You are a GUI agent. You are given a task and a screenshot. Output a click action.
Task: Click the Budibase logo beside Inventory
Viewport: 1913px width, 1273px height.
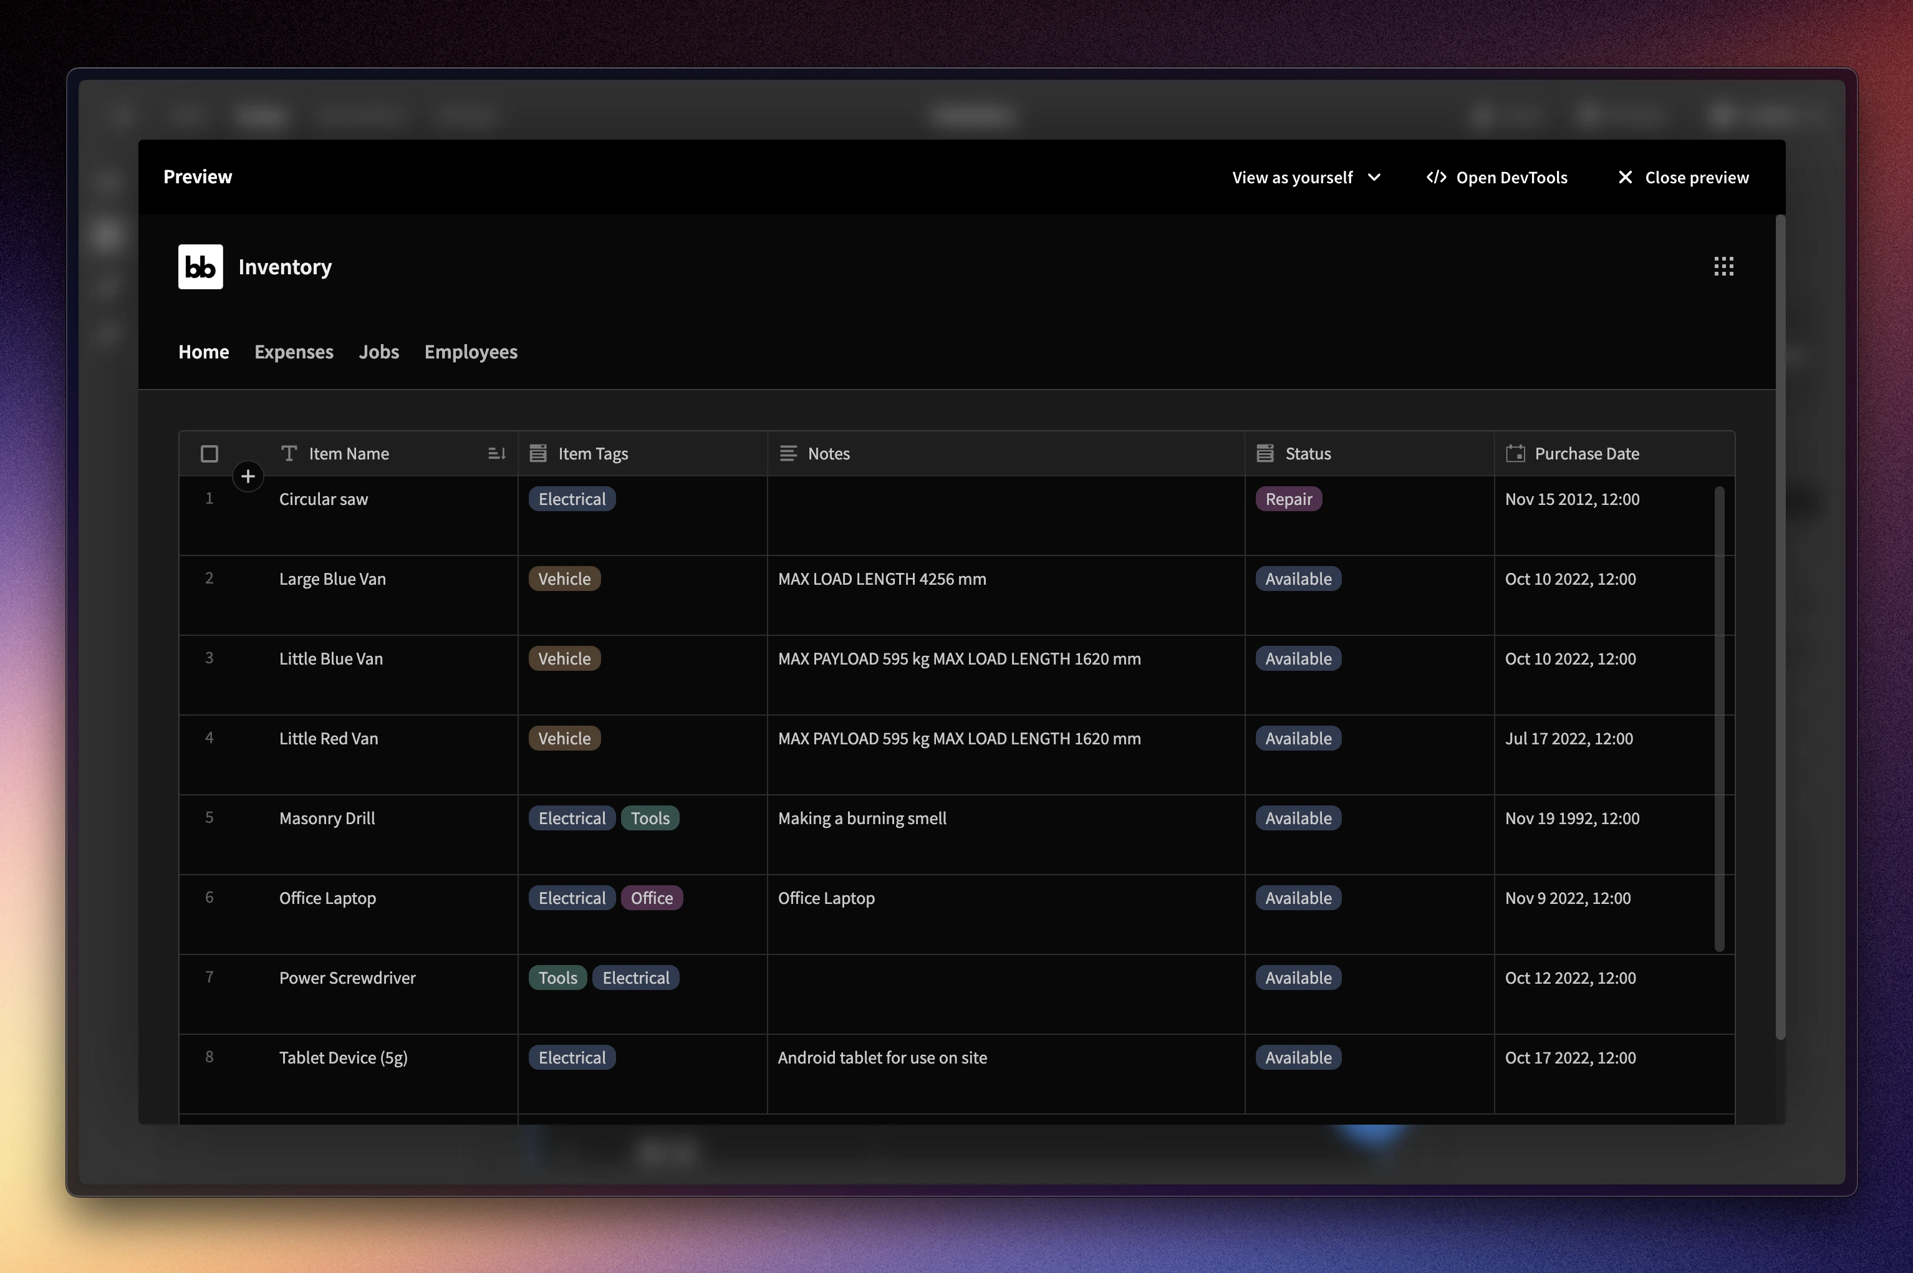201,266
